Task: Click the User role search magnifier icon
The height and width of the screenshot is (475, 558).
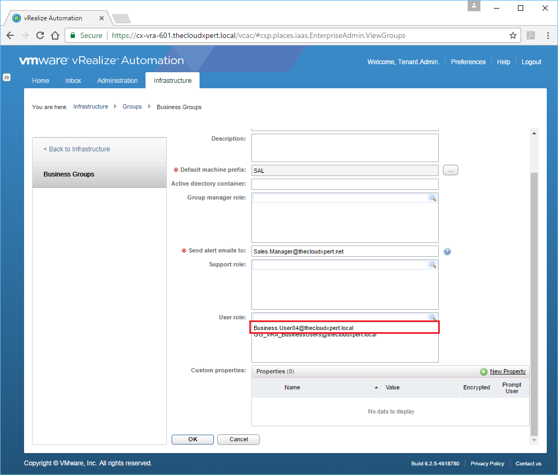Action: tap(432, 317)
